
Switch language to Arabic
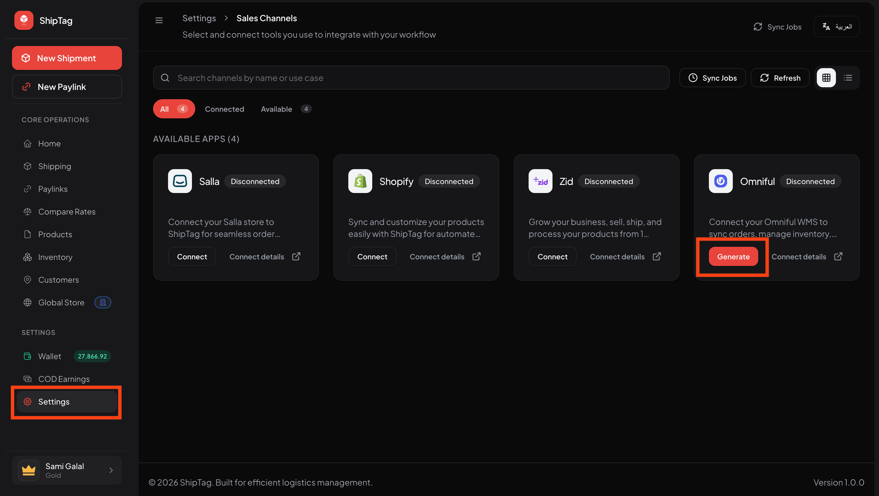[x=836, y=27]
